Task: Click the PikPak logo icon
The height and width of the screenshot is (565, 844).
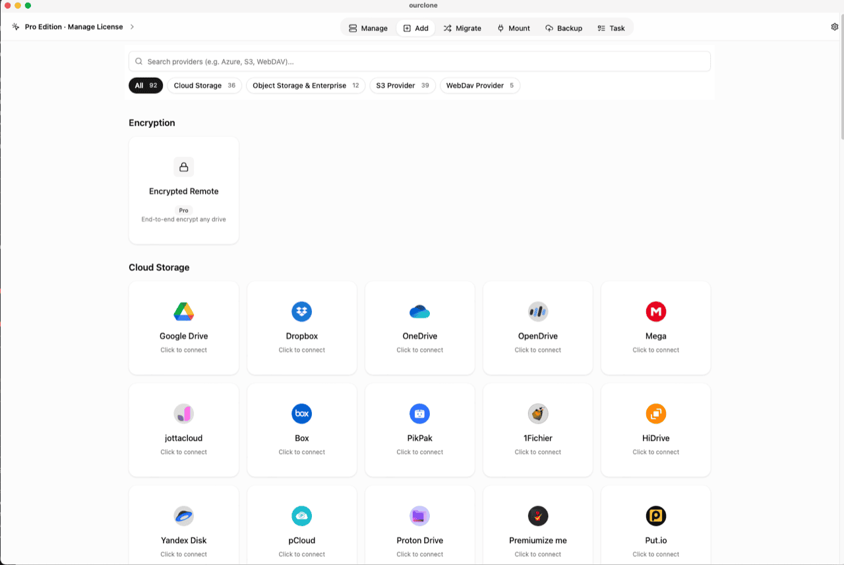Action: [x=419, y=413]
